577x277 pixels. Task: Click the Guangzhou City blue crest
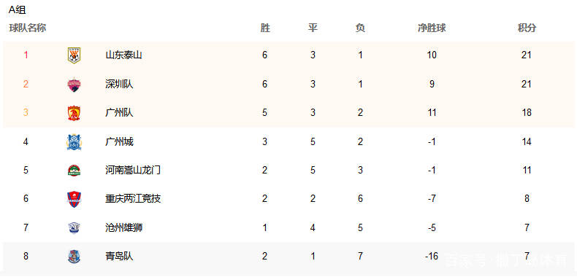[x=74, y=142]
